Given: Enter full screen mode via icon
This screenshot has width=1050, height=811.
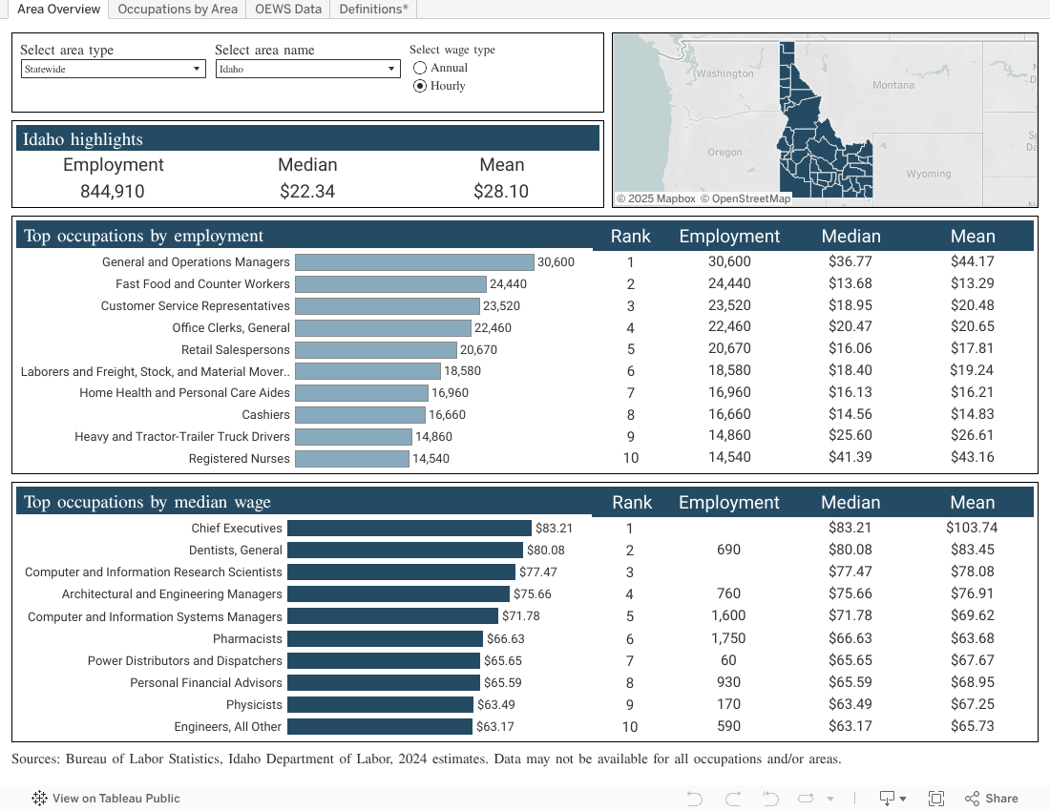Looking at the screenshot, I should coord(936,799).
